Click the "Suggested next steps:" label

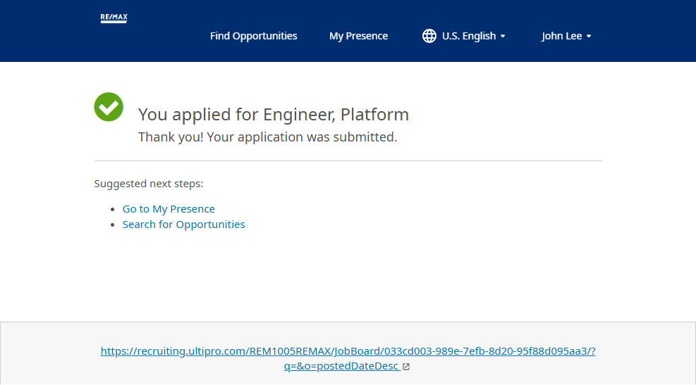tap(148, 184)
